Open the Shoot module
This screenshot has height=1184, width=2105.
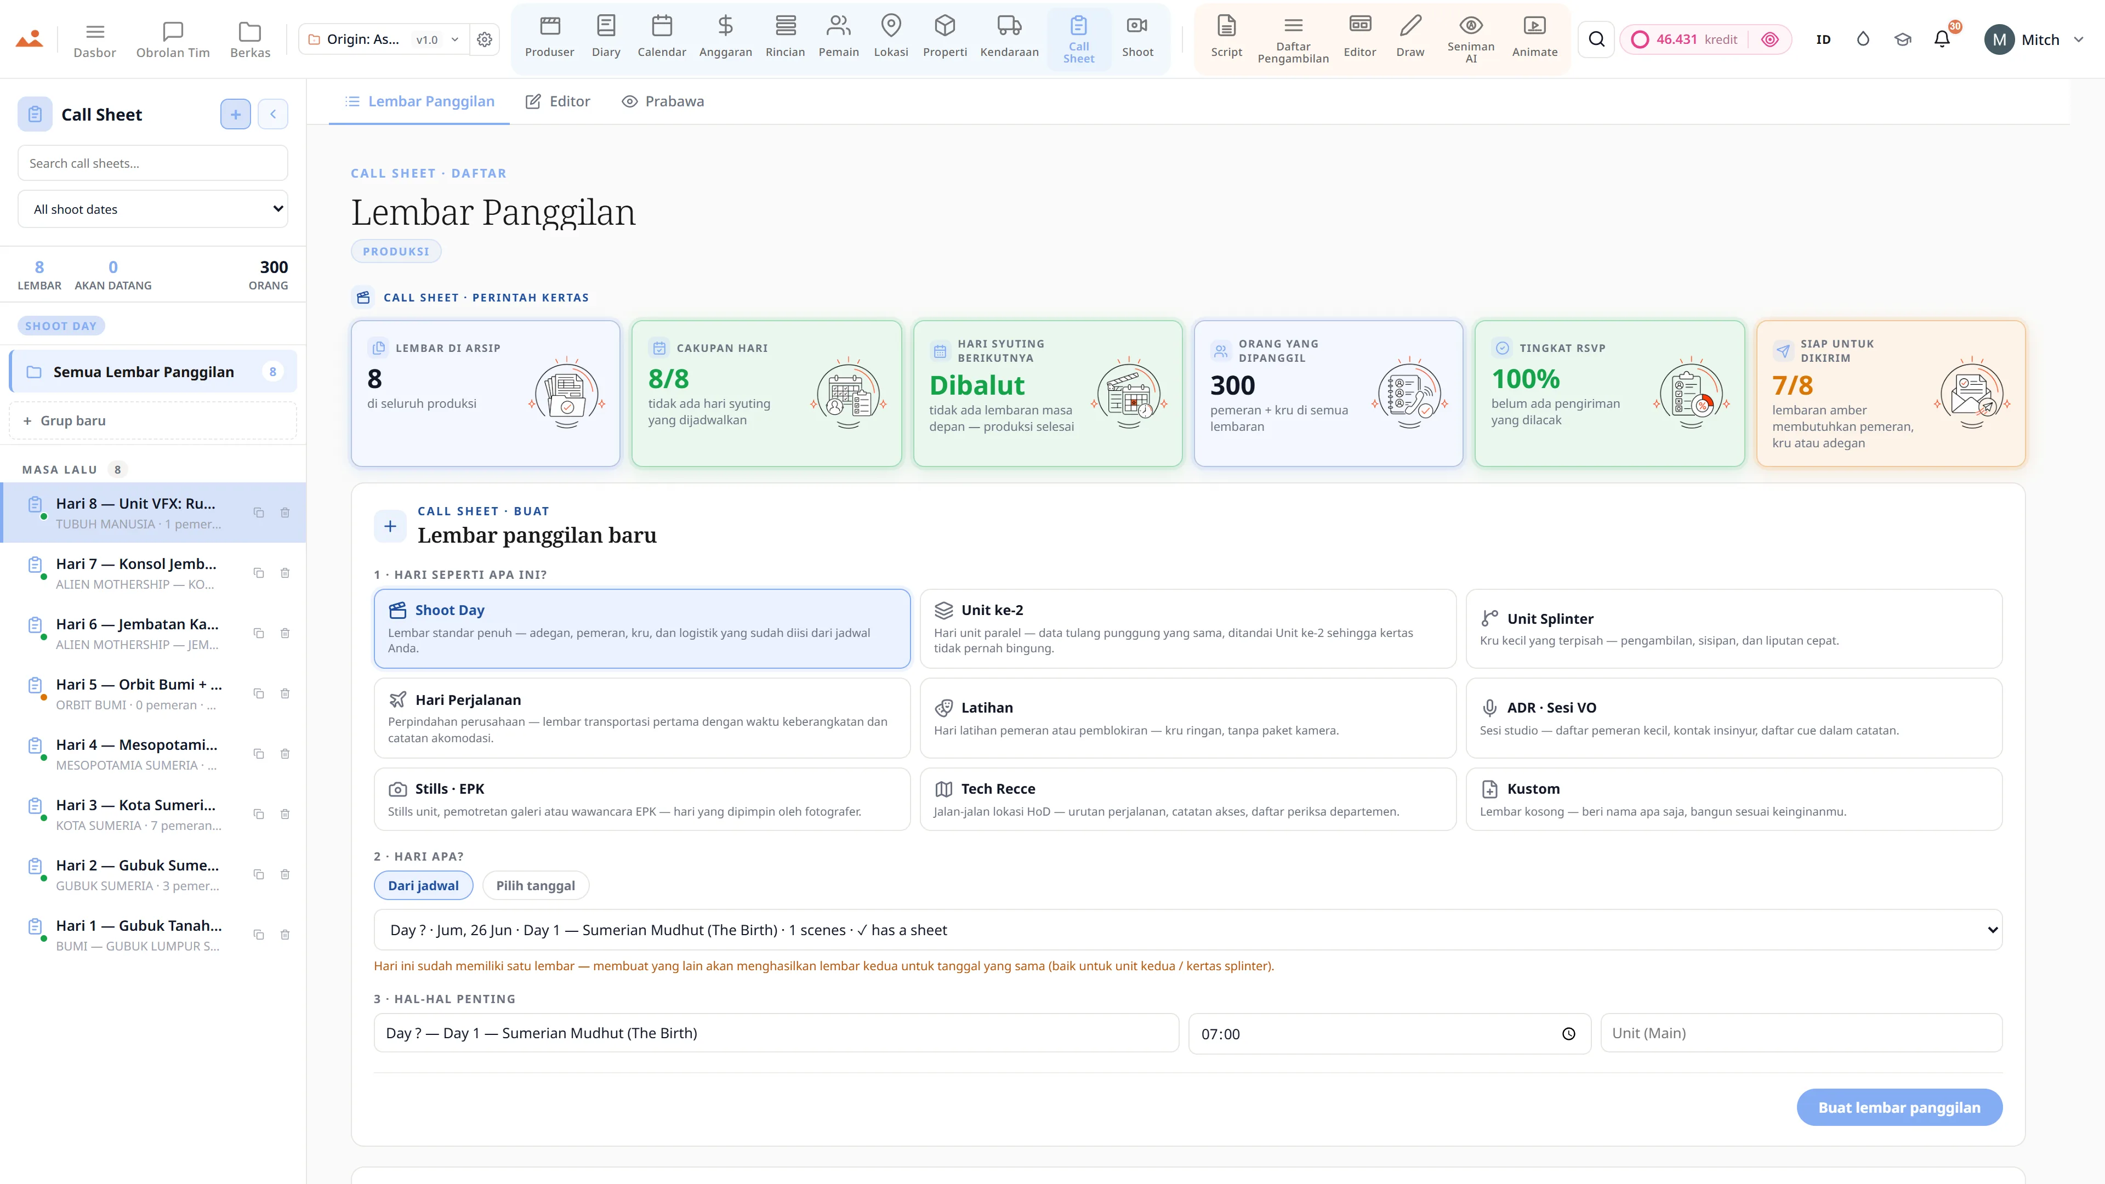click(x=1137, y=38)
